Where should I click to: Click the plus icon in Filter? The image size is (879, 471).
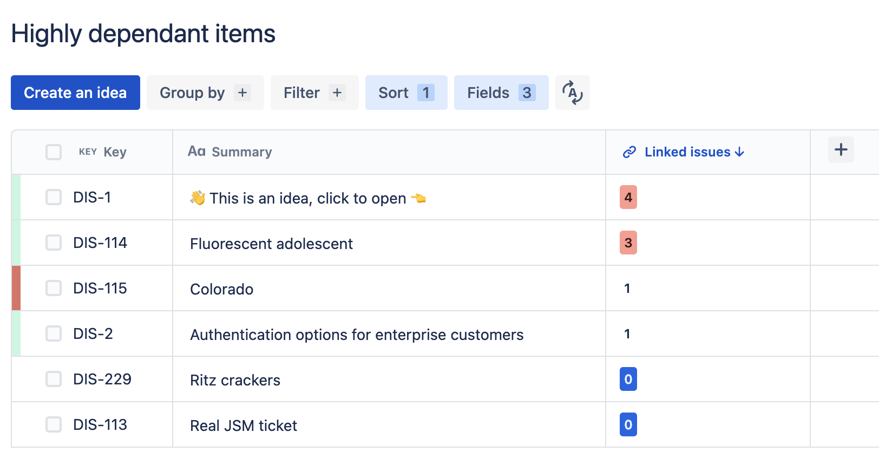pos(337,93)
